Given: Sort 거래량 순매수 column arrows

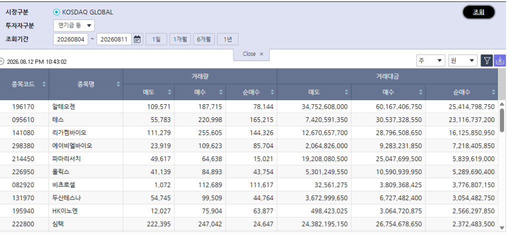Looking at the screenshot, I should tap(272, 92).
